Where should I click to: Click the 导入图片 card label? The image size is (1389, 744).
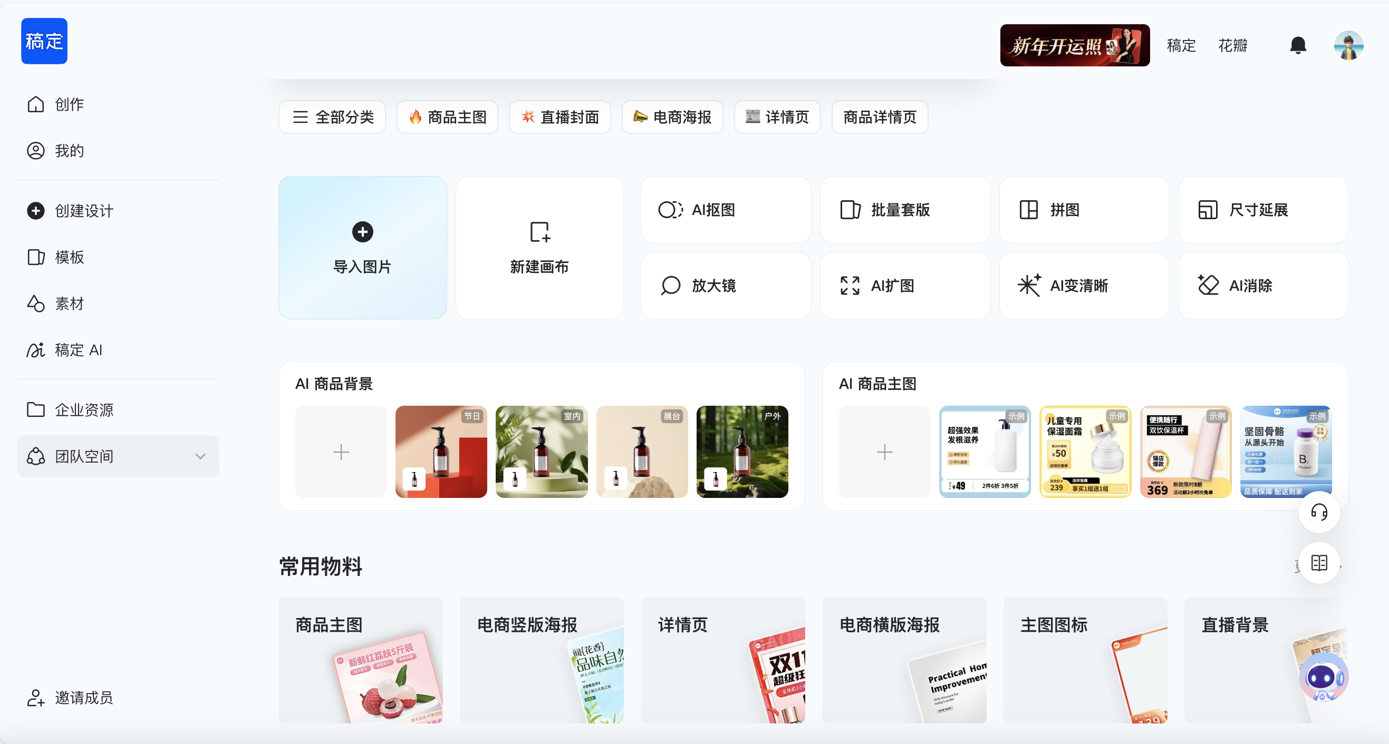click(362, 267)
